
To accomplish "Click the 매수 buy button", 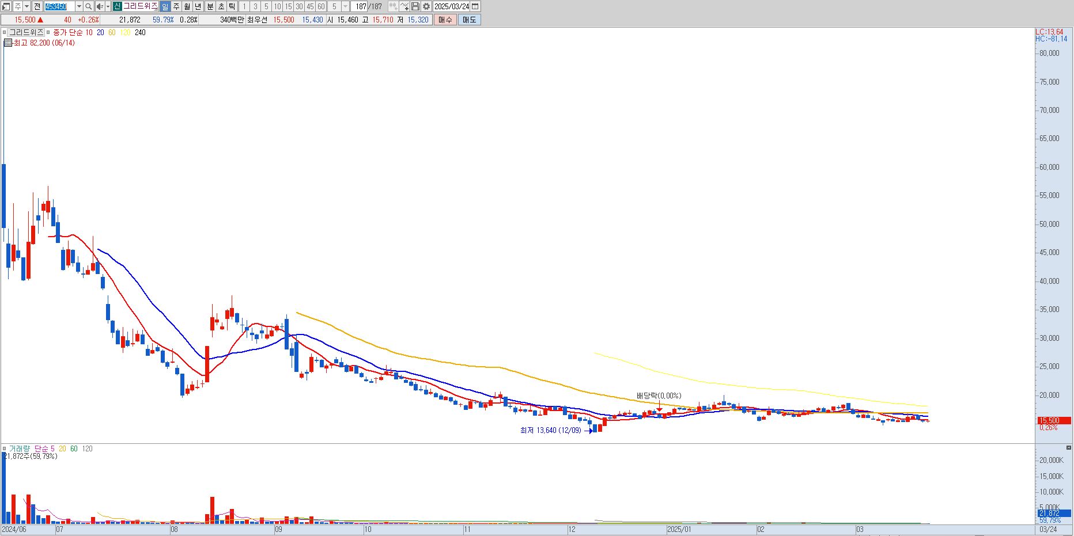I will click(x=445, y=20).
